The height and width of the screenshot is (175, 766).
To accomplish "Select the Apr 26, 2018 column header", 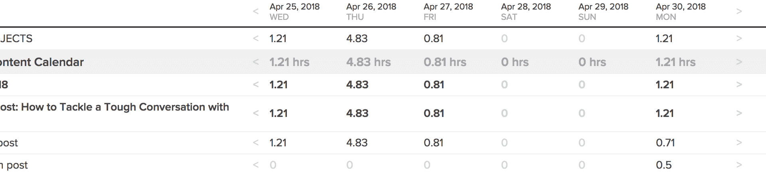I will [x=371, y=12].
